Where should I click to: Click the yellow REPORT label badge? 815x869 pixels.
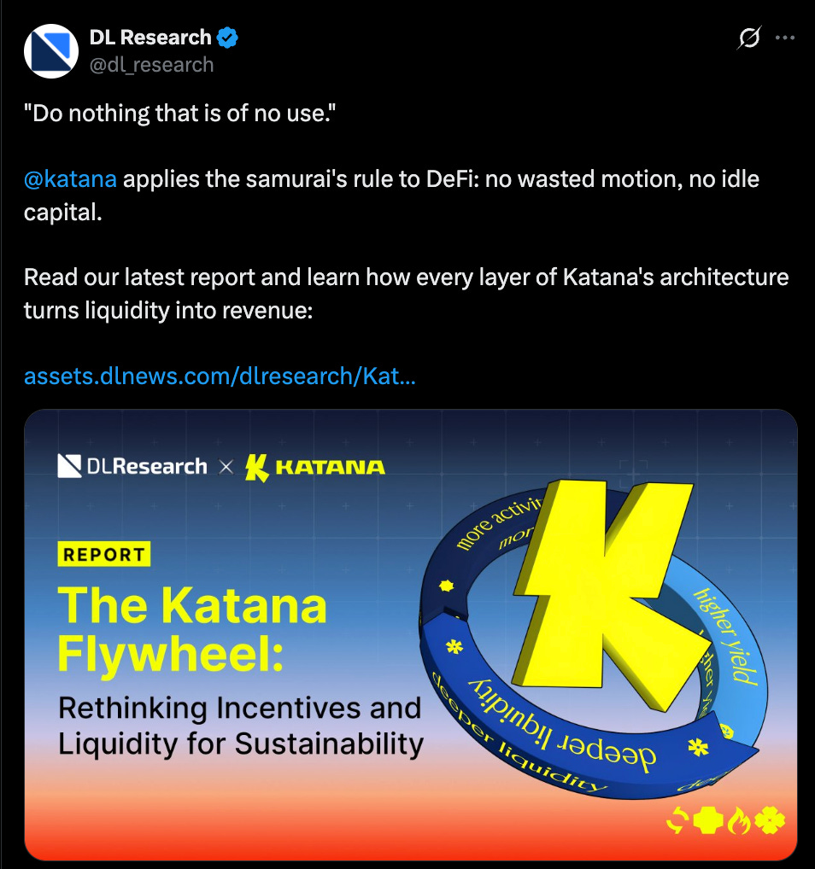(x=103, y=554)
